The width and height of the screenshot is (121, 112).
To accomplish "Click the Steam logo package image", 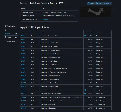I will pyautogui.click(x=96, y=12).
